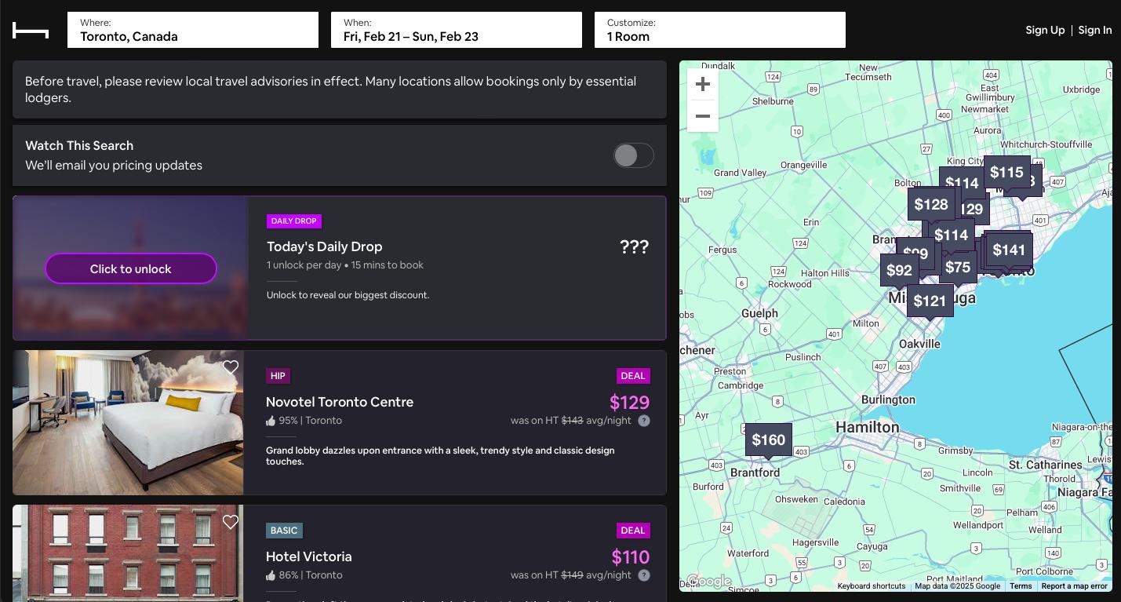The width and height of the screenshot is (1121, 602).
Task: Select the $160 map pin near Brantford
Action: pyautogui.click(x=768, y=440)
